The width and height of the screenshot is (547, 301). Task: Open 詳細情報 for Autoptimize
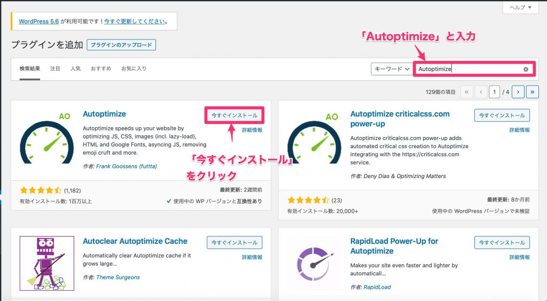coord(252,130)
